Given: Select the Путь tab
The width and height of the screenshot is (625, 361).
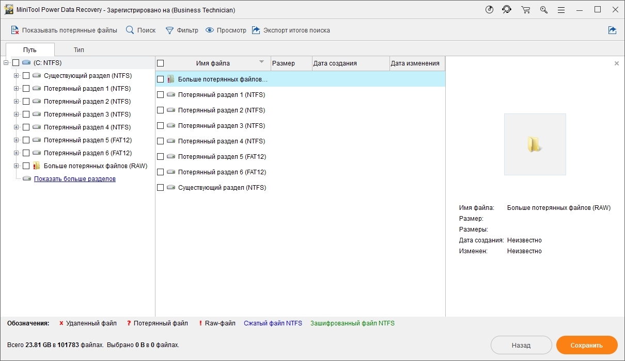Looking at the screenshot, I should click(x=29, y=50).
